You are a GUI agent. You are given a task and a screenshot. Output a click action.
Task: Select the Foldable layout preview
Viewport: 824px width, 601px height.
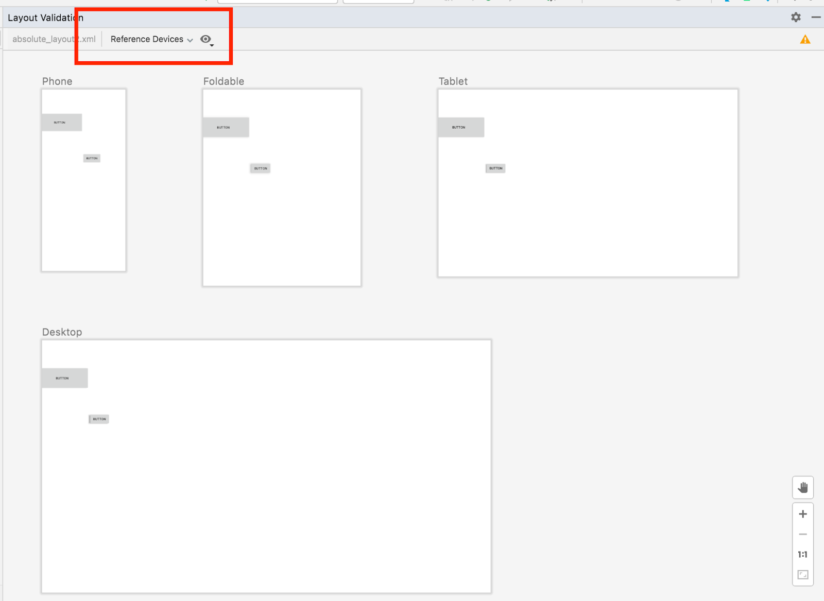pyautogui.click(x=282, y=227)
